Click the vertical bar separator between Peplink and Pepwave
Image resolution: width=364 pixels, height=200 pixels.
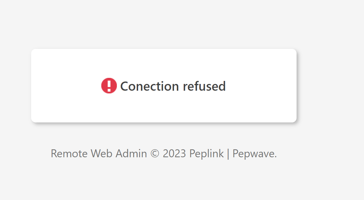click(x=228, y=153)
